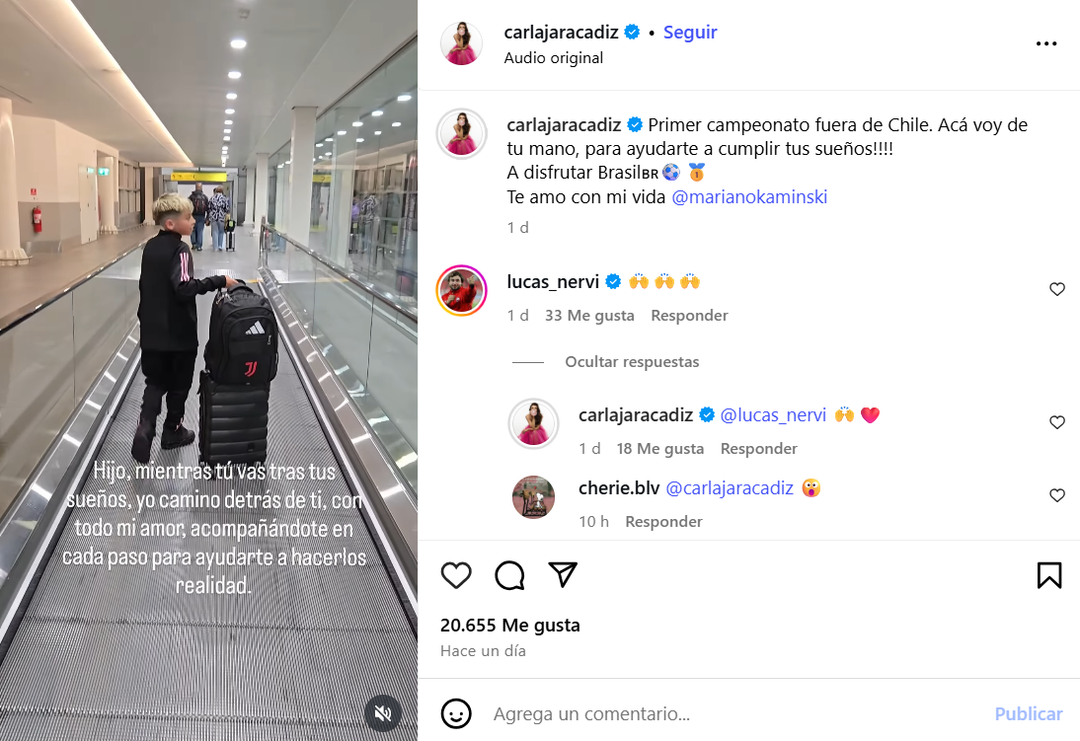The height and width of the screenshot is (741, 1080).
Task: Reply to the lucas_nervi comment
Action: click(x=689, y=316)
